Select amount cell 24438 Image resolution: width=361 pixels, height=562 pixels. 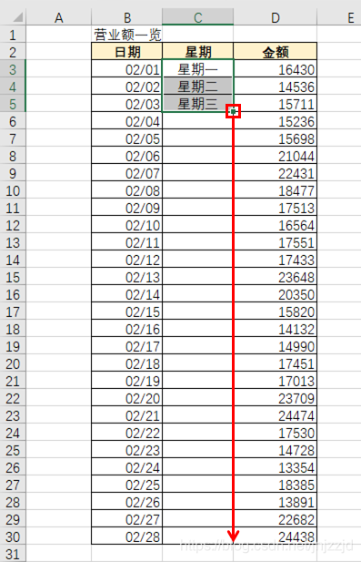click(x=276, y=536)
